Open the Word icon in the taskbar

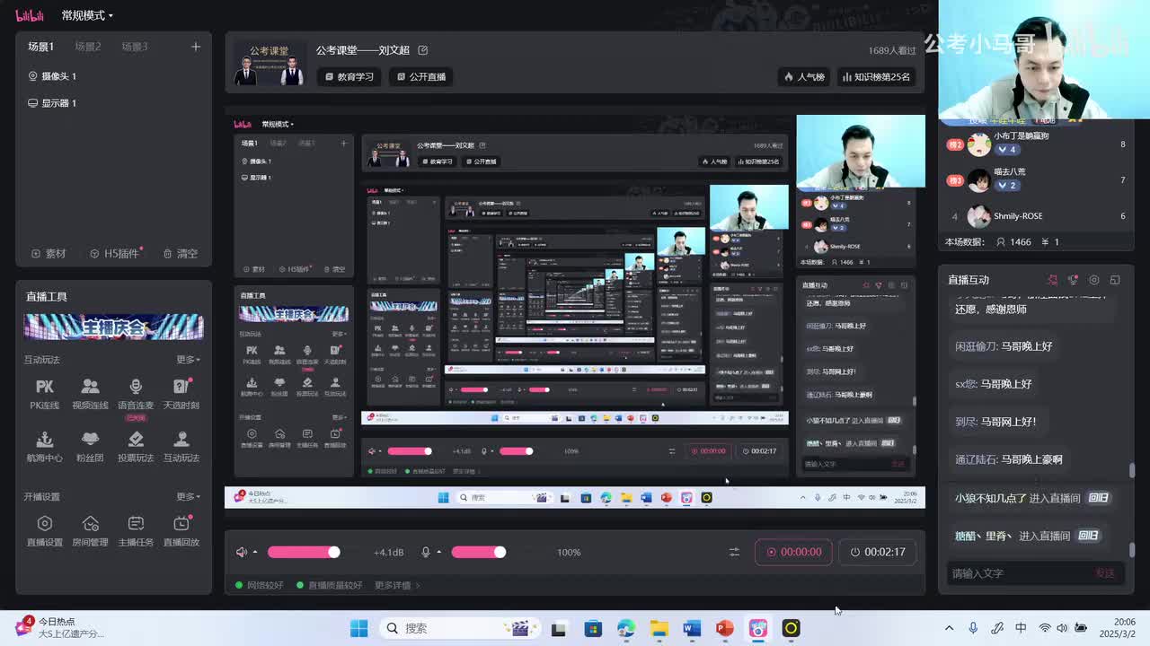click(x=691, y=628)
